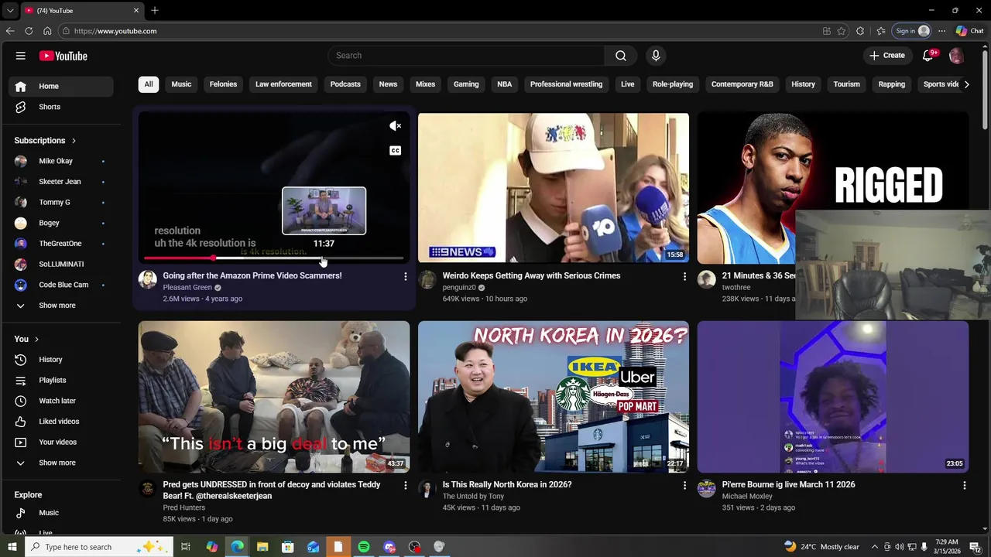Open the Windows Start menu
The width and height of the screenshot is (991, 557).
[12, 547]
